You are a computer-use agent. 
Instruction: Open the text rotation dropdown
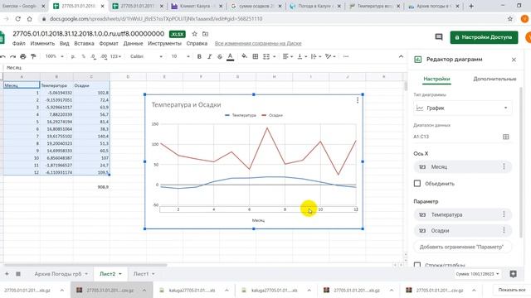tap(330, 56)
